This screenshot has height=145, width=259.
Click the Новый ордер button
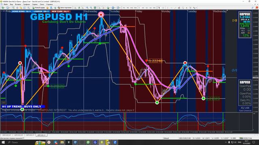click(38, 8)
